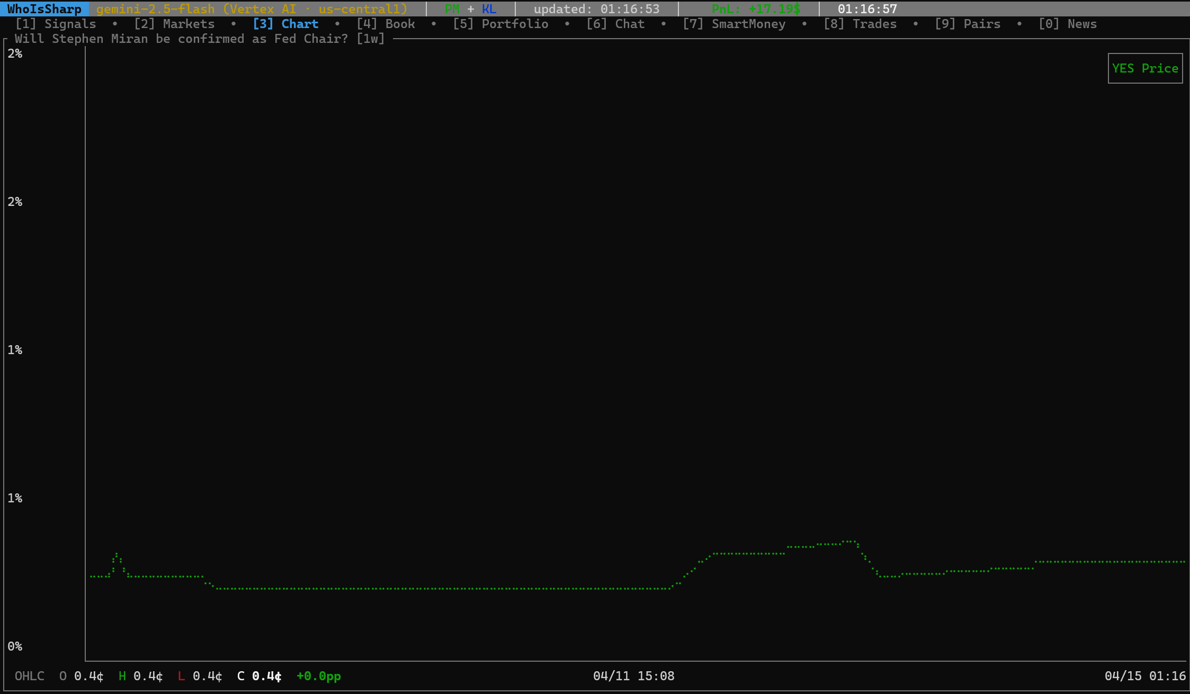Switch to the Markets tab
The height and width of the screenshot is (694, 1190).
(x=174, y=24)
